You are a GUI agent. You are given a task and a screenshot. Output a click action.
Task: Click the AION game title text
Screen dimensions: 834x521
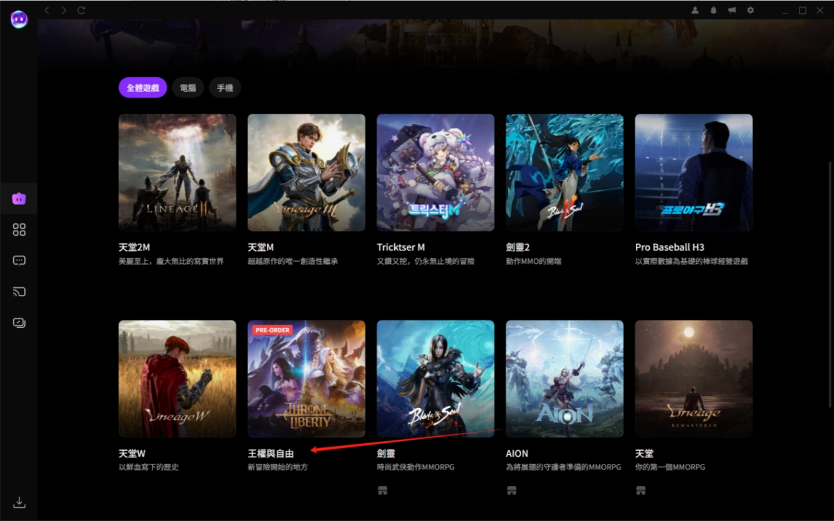click(x=517, y=453)
